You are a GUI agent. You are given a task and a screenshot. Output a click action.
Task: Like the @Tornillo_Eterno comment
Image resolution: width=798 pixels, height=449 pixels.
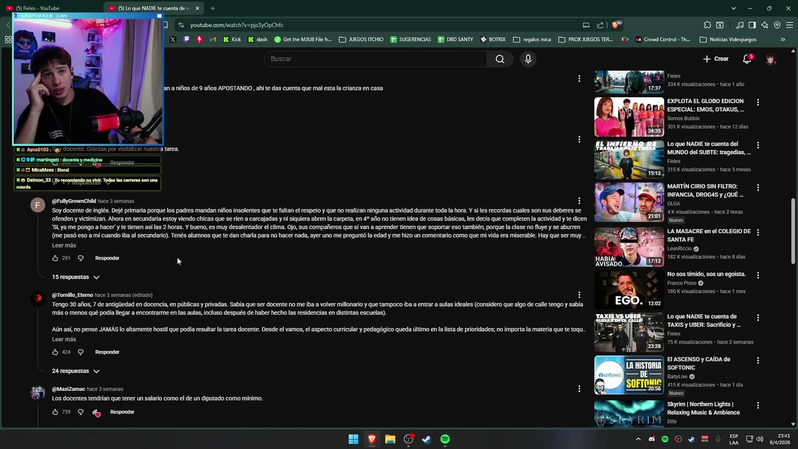point(55,352)
